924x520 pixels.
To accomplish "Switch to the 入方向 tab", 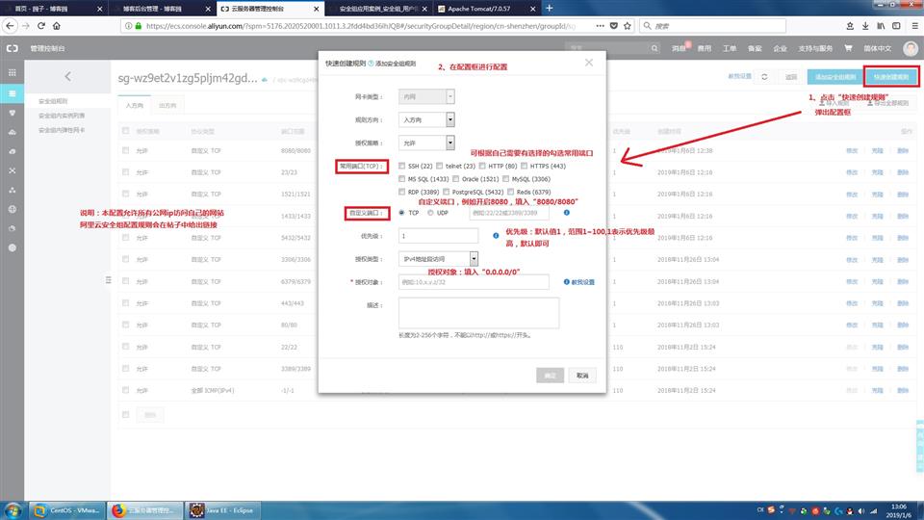I will pyautogui.click(x=135, y=106).
